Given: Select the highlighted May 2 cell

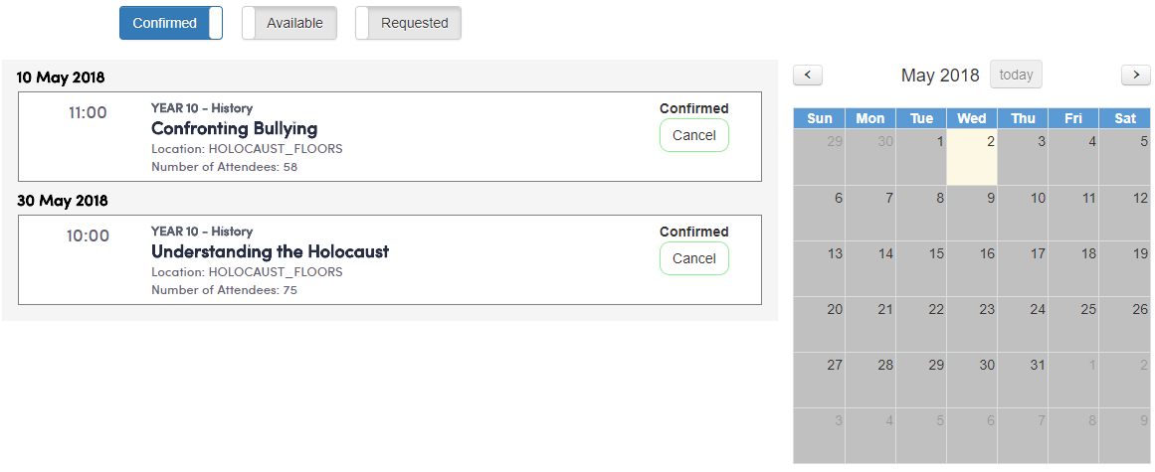Looking at the screenshot, I should click(x=972, y=157).
